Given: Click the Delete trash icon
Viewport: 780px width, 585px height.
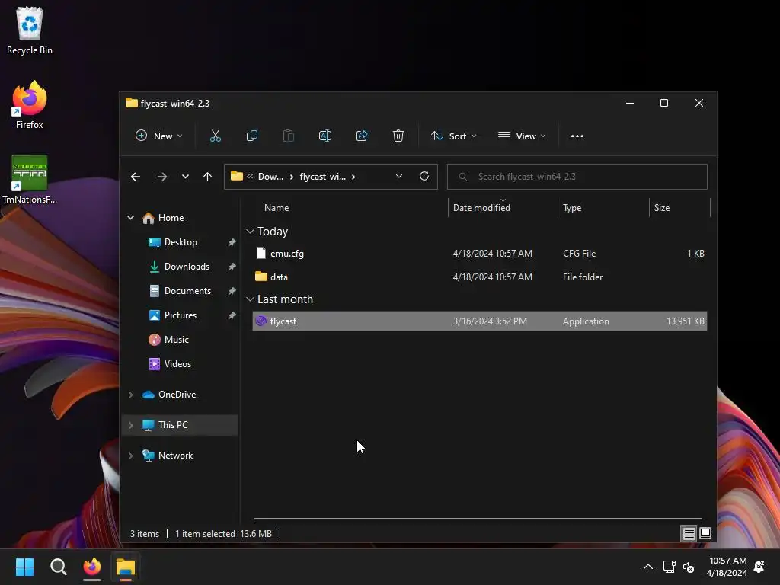Looking at the screenshot, I should [398, 136].
